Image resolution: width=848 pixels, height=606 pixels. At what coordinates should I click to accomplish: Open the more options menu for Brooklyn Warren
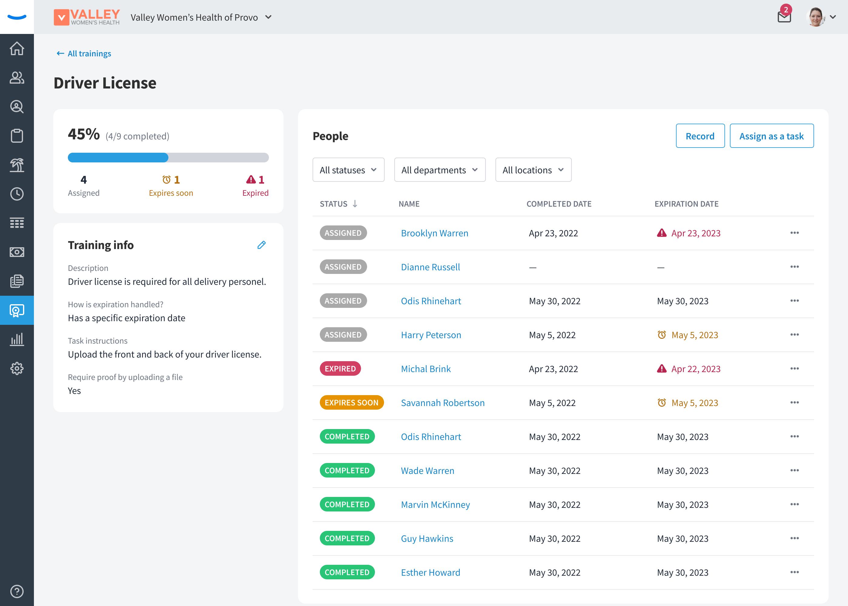(x=794, y=233)
